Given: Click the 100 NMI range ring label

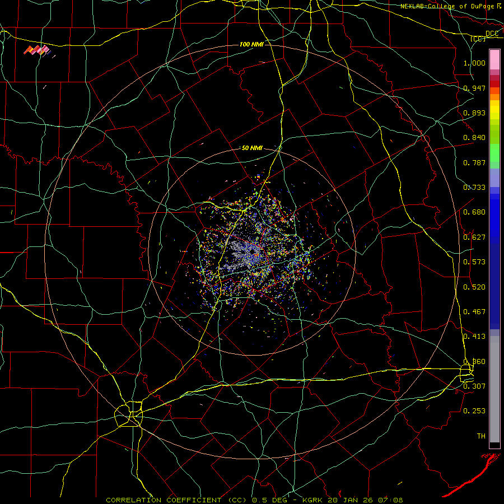Looking at the screenshot, I should [251, 44].
